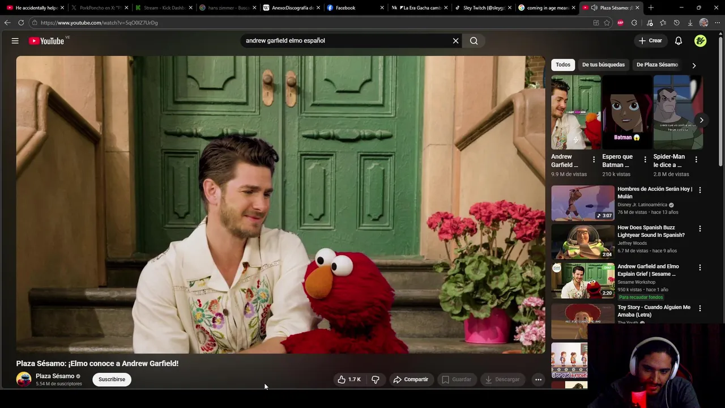This screenshot has height=408, width=725.
Task: Open the AdBlock Plus extension icon
Action: [x=620, y=23]
